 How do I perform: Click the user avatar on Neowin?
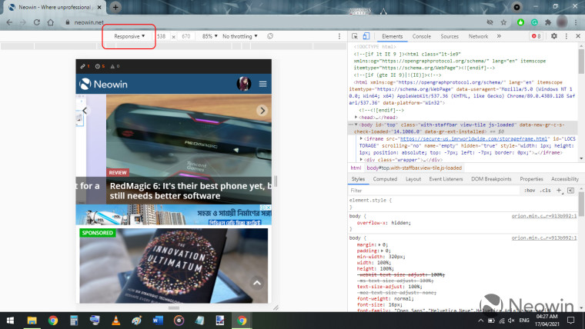(244, 84)
